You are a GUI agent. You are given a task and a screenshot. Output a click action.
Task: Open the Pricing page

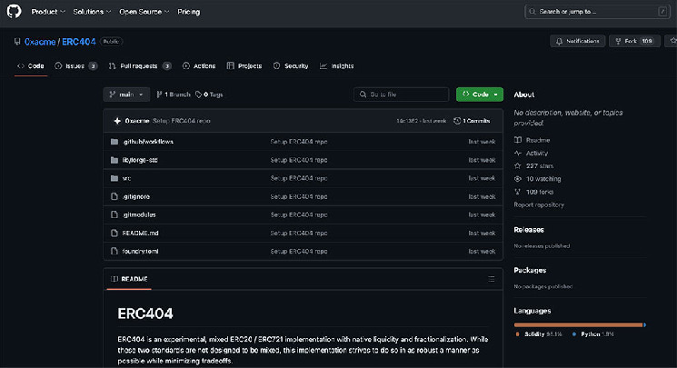point(189,12)
